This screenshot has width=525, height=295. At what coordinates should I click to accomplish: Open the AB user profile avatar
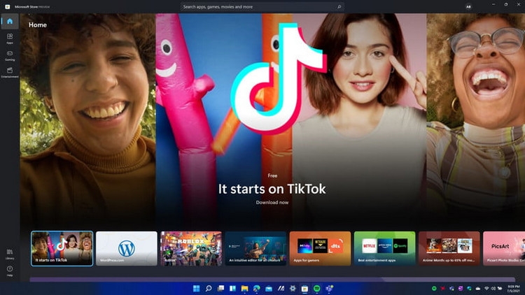468,7
